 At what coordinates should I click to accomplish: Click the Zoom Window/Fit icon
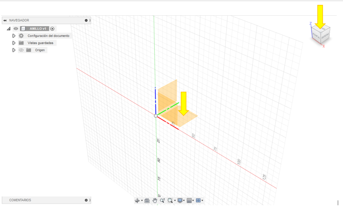(x=170, y=200)
